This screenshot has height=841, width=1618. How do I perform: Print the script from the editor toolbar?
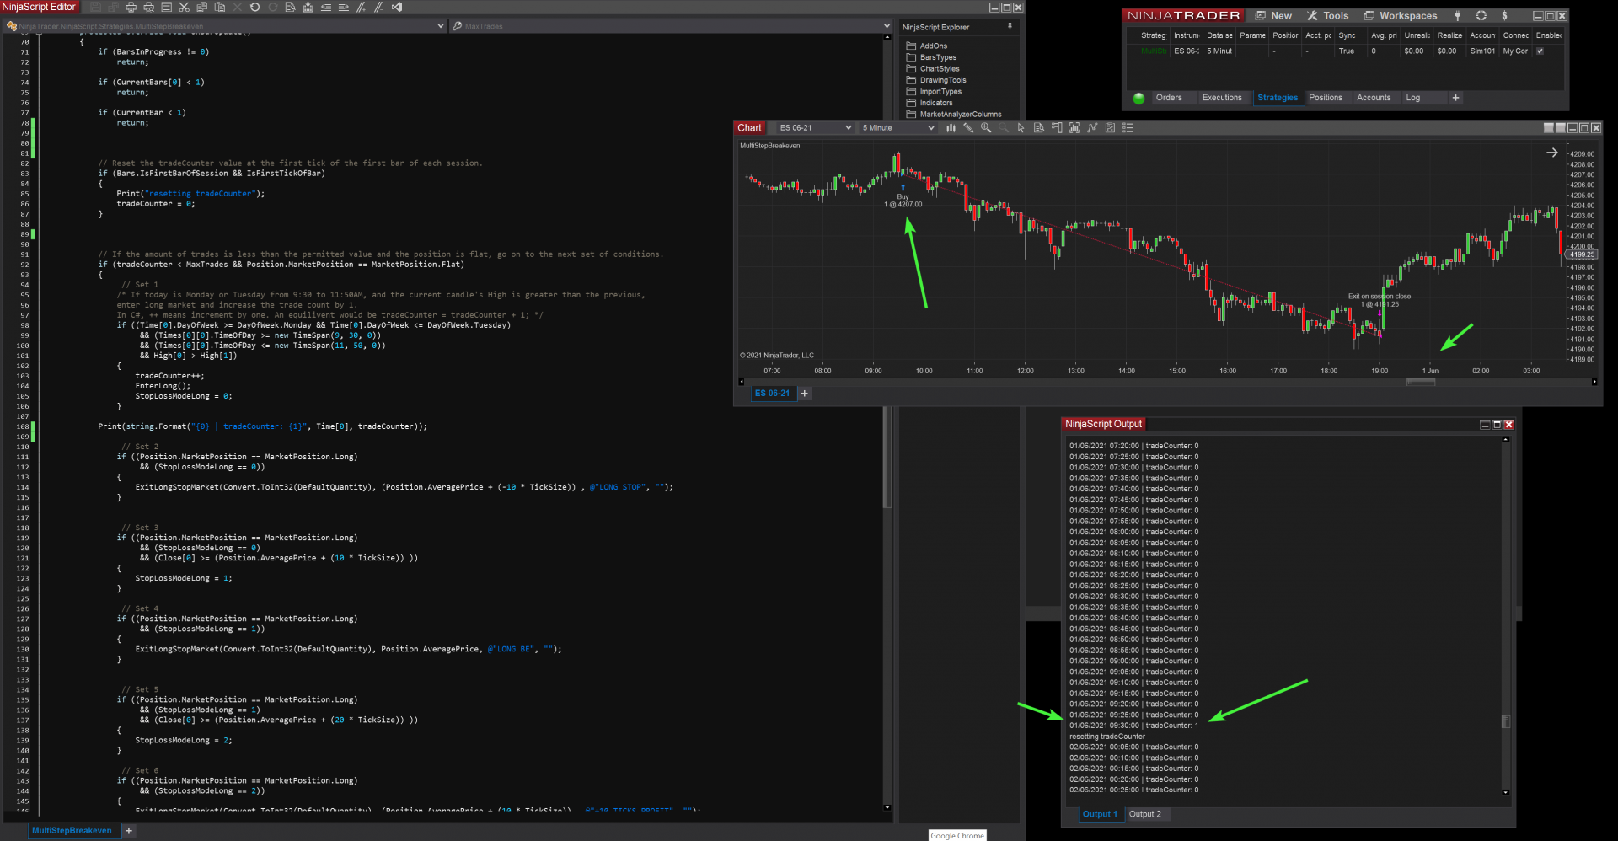tap(131, 8)
